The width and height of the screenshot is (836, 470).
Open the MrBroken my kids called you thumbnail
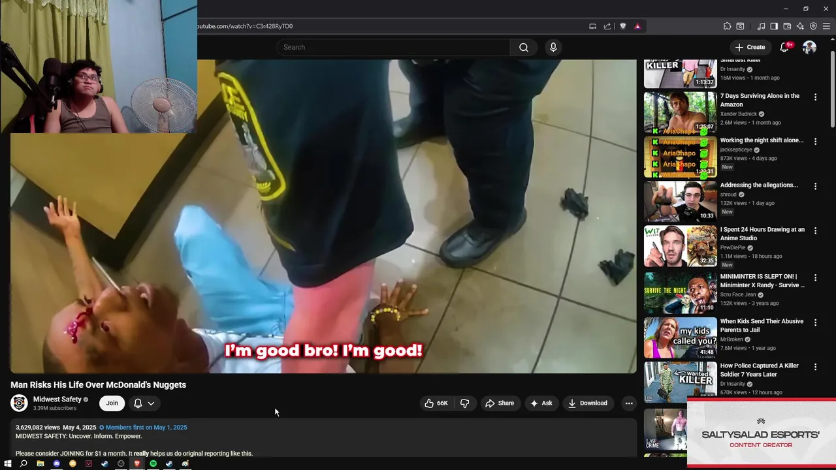pyautogui.click(x=680, y=338)
